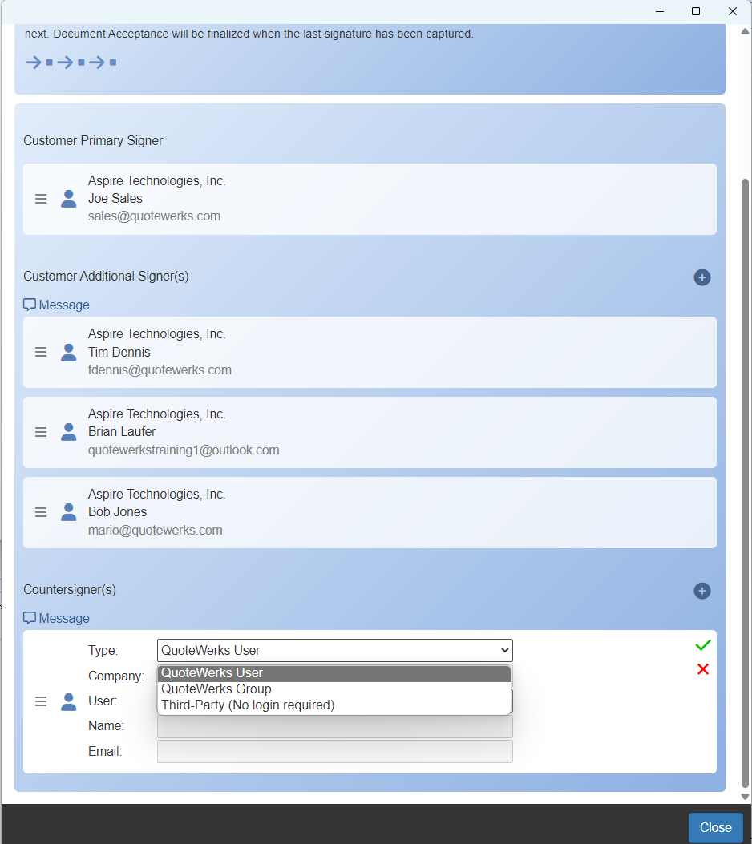Add a Countersigner with plus icon

[x=702, y=591]
